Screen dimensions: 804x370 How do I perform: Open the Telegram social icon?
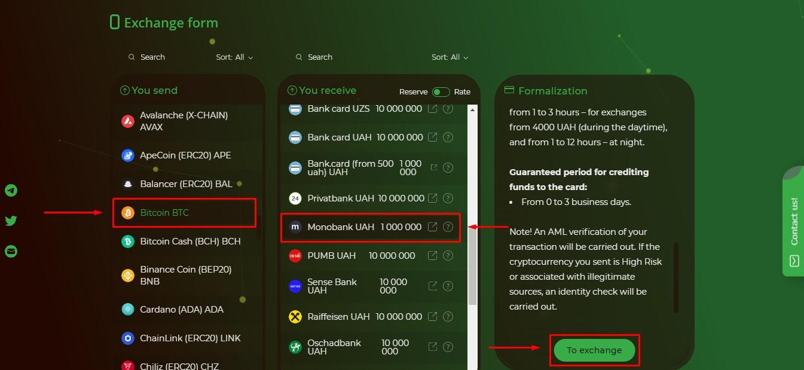(x=11, y=191)
